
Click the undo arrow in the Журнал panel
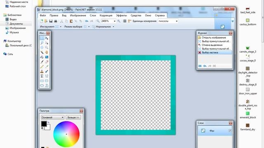click(205, 66)
